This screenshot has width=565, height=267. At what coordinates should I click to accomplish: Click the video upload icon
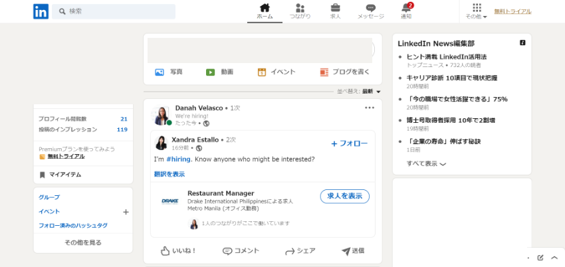point(210,72)
